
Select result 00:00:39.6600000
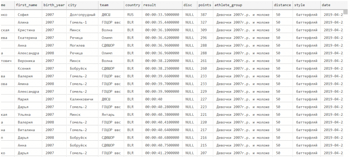click(162, 76)
